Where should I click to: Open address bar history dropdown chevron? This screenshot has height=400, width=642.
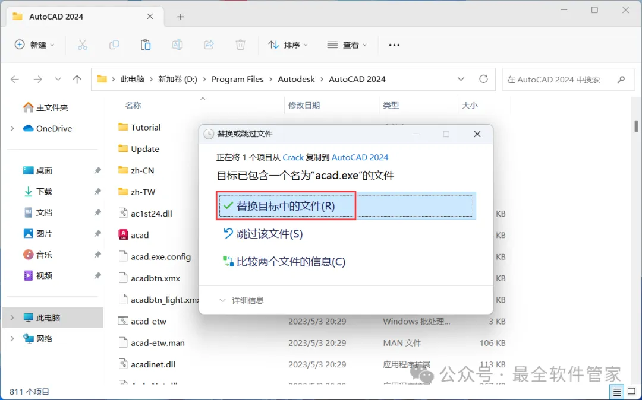click(461, 79)
